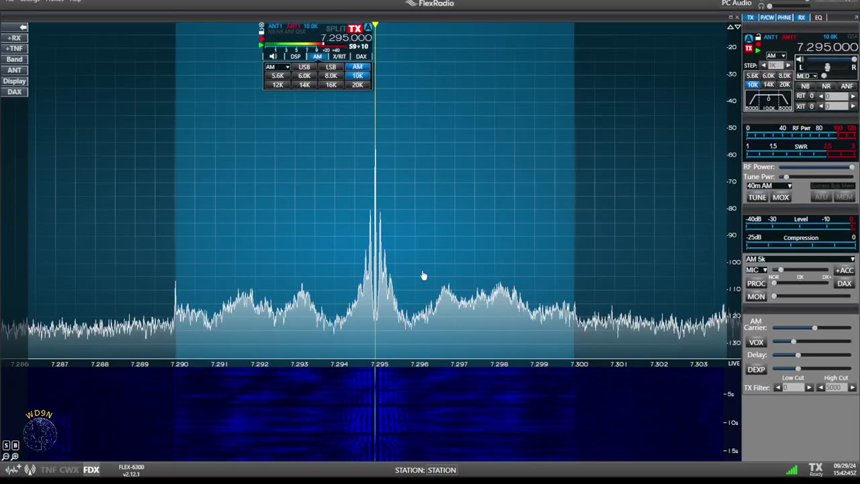
Task: Open the DAX tab on slice flag
Action: (x=361, y=56)
